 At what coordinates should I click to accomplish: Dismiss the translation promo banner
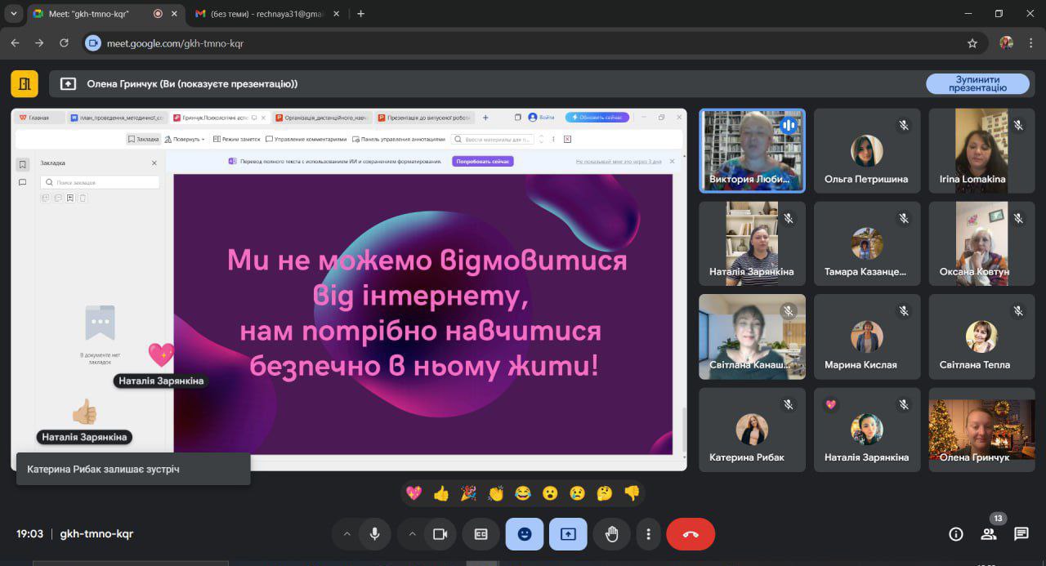pos(673,161)
